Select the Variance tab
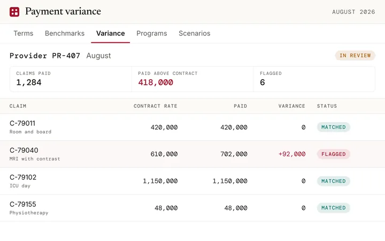This screenshot has height=241, width=385. (x=111, y=33)
